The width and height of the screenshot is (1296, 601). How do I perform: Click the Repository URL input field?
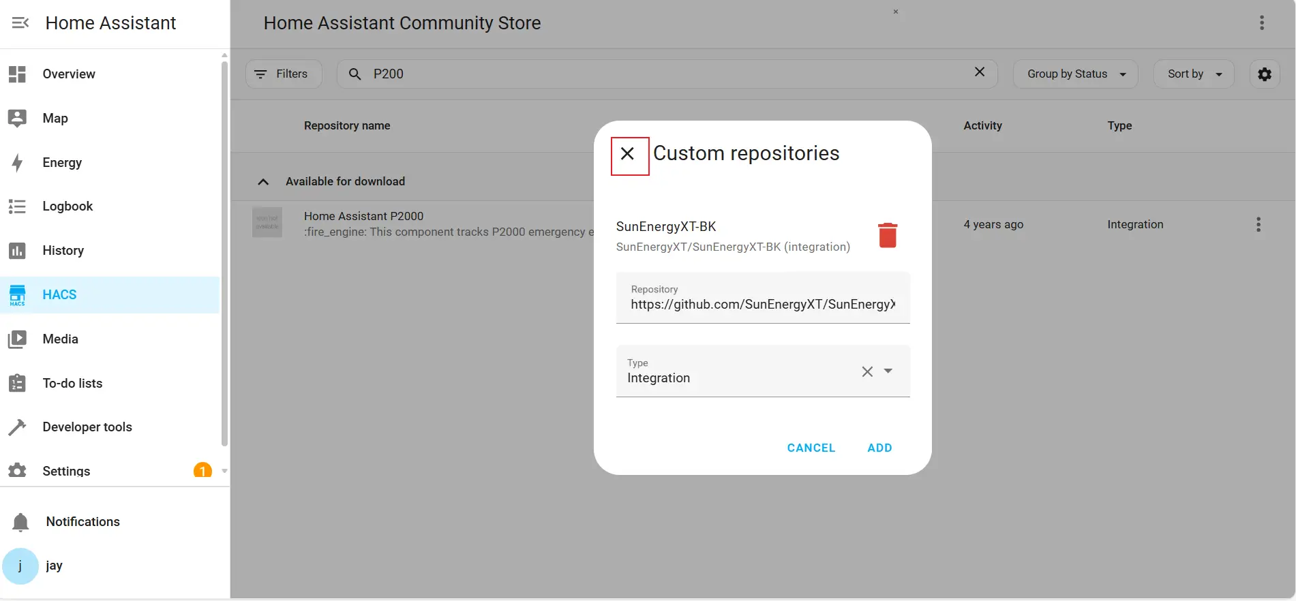click(762, 305)
